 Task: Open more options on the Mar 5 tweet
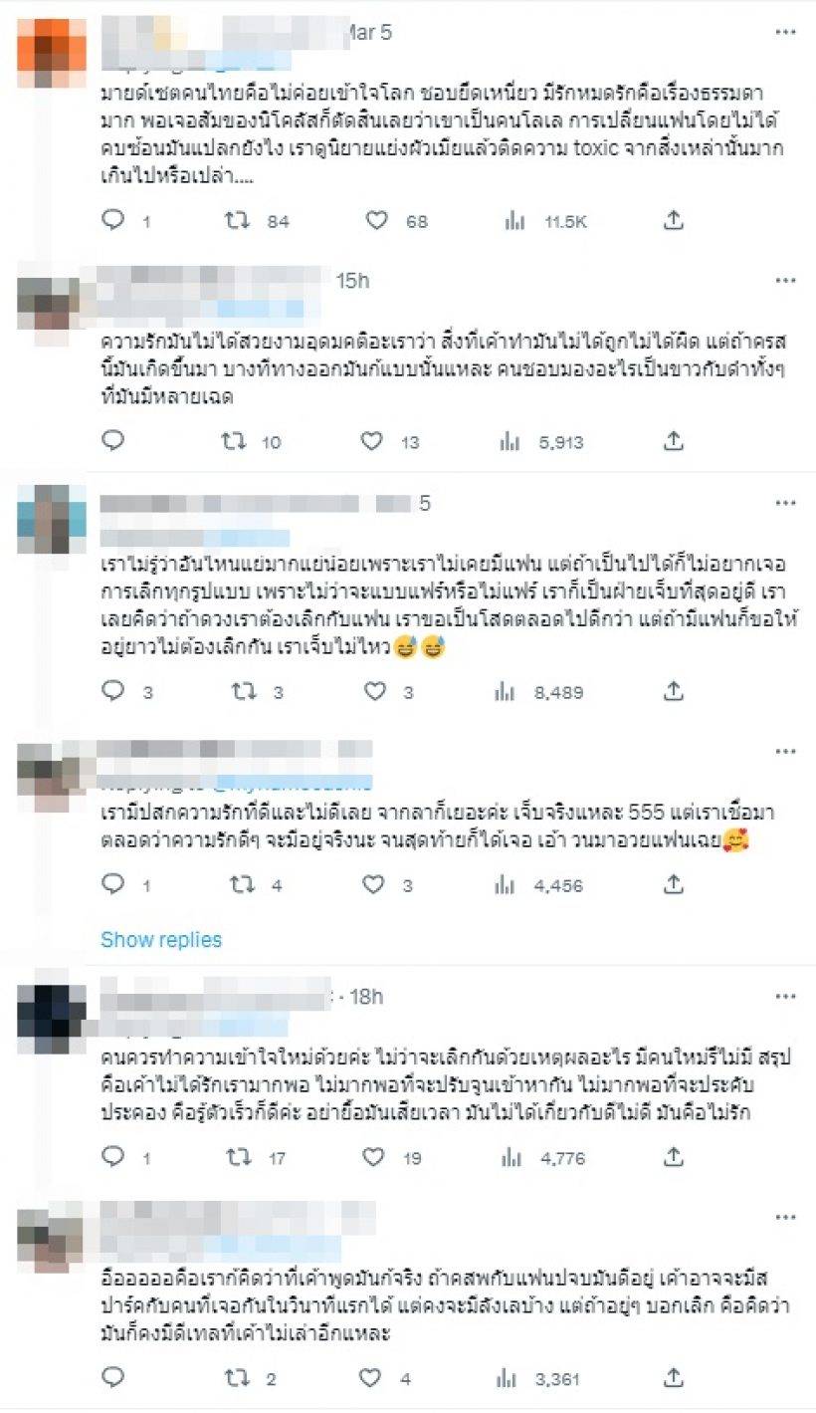tap(785, 33)
